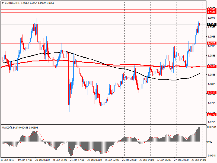Select the 1.0770 red level label
Viewport: 217px width, 163px height.
pos(212,115)
